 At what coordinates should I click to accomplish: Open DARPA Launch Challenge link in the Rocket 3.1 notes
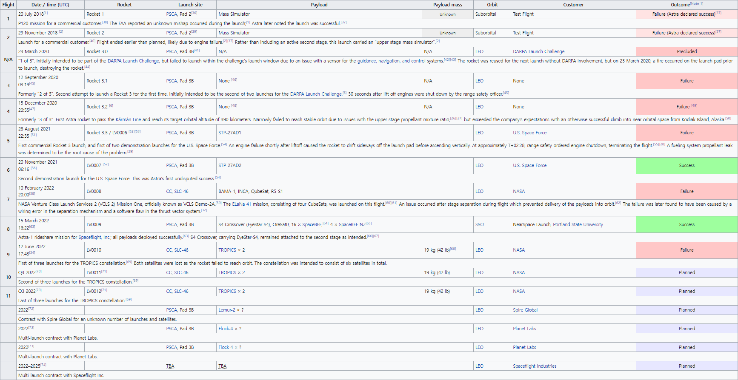(x=316, y=94)
